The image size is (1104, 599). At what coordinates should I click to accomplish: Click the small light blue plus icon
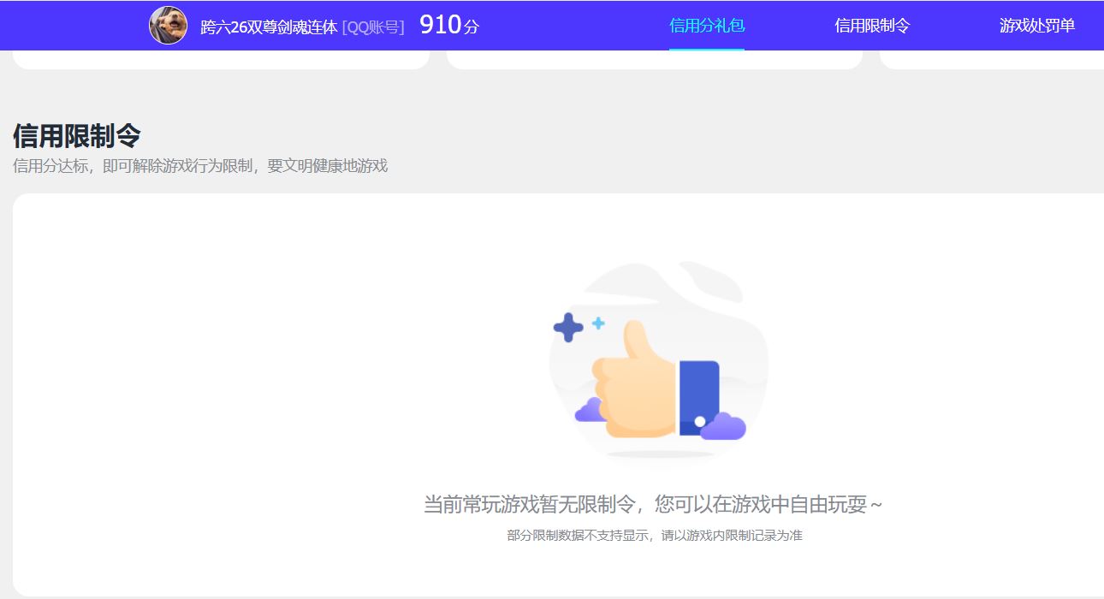coord(598,323)
